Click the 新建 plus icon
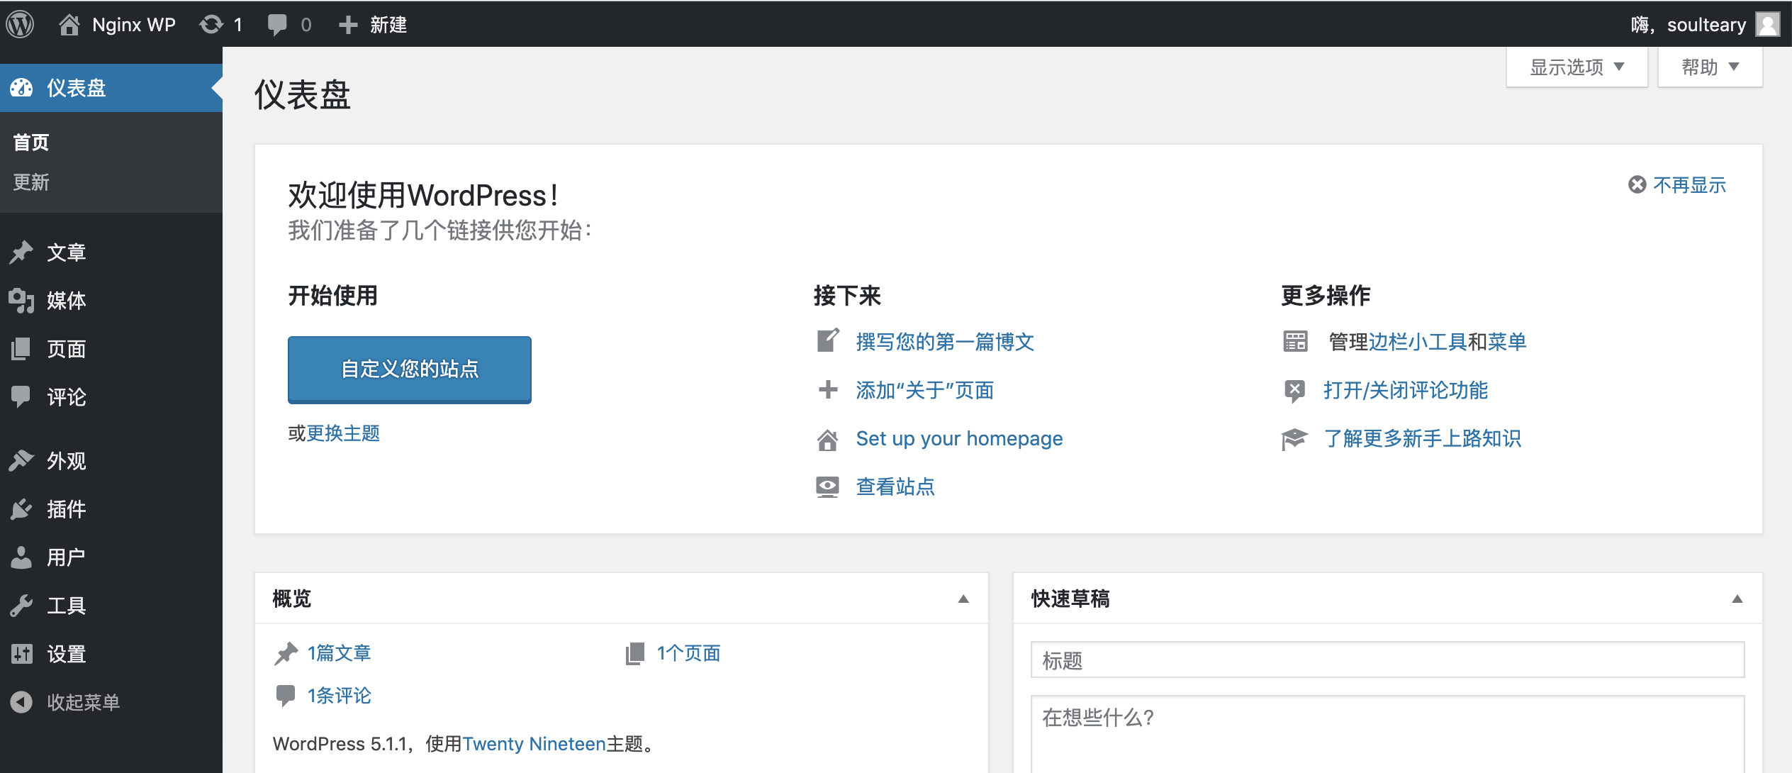Viewport: 1792px width, 773px height. [x=347, y=23]
